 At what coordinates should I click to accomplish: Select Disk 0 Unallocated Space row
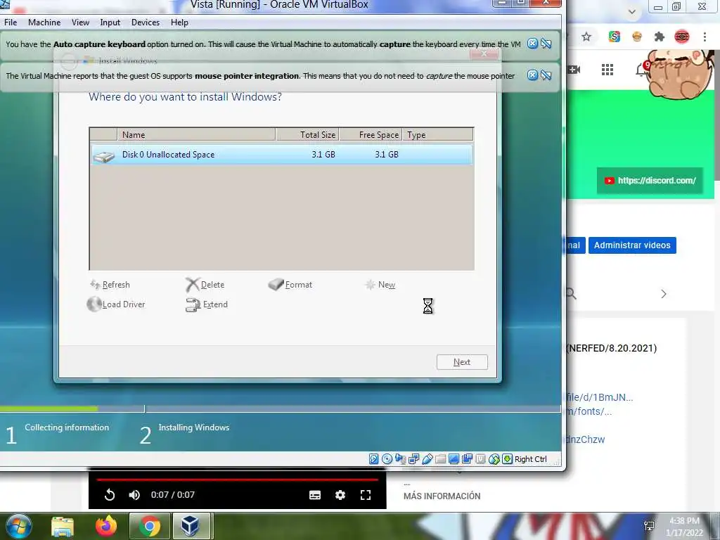pyautogui.click(x=281, y=155)
